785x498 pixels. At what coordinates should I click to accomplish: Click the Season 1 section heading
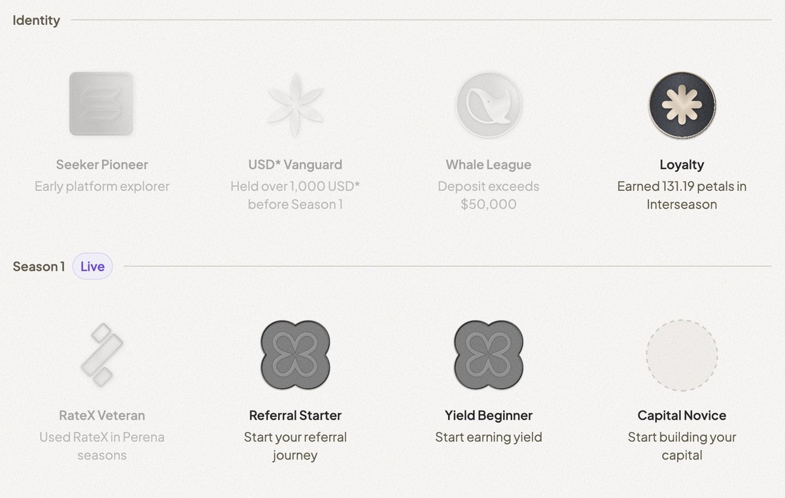(x=39, y=267)
